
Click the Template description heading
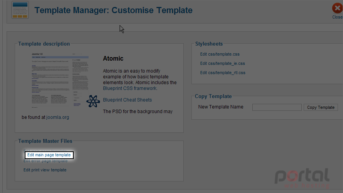44,44
